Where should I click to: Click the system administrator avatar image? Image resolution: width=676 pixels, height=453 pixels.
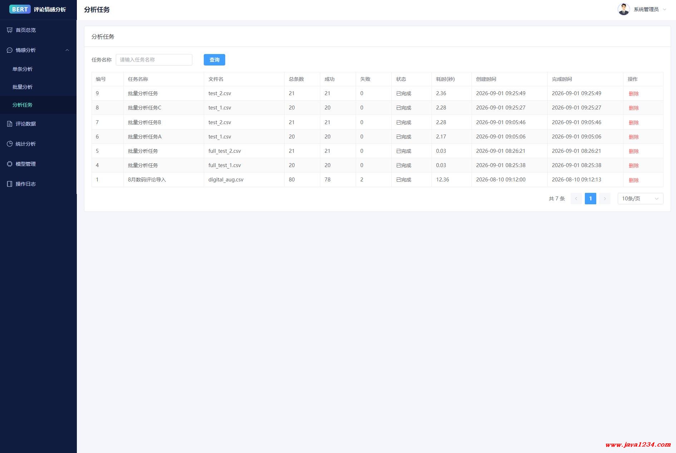[x=624, y=9]
